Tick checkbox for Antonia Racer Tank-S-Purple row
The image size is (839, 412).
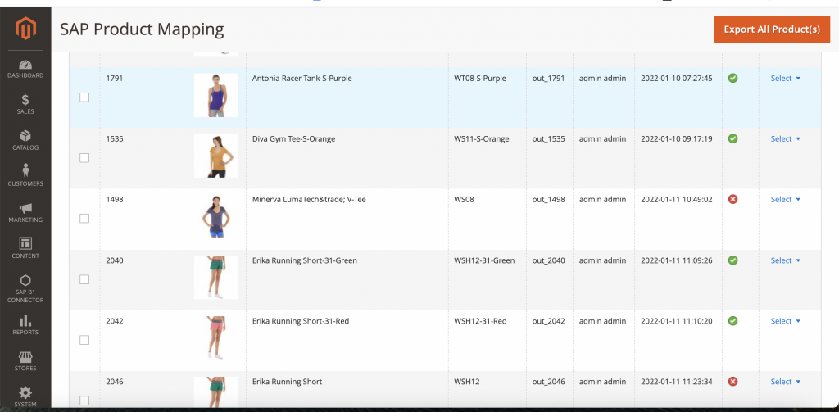pos(84,97)
